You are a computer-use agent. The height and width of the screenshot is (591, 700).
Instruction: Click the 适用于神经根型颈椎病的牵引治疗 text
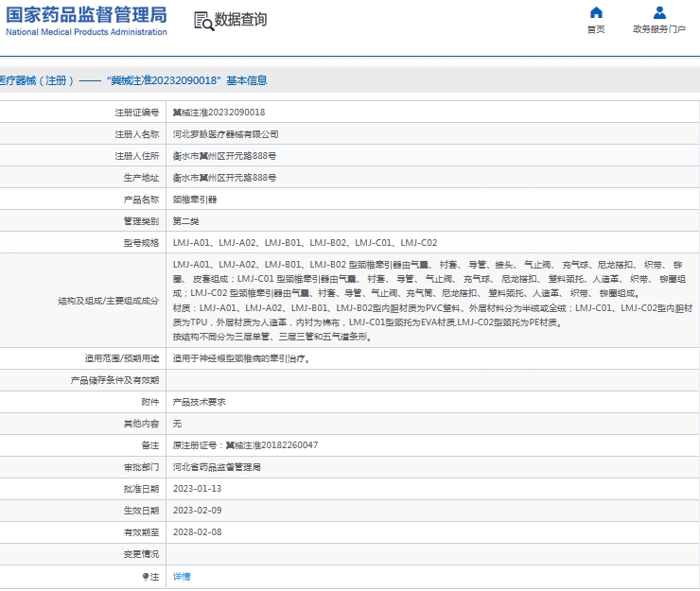[241, 358]
